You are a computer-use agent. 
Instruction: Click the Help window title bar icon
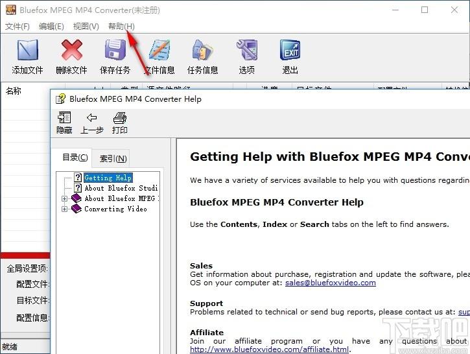[60, 99]
